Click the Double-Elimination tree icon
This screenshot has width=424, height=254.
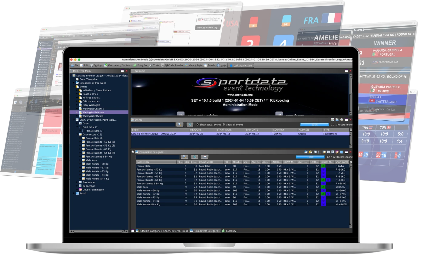tap(80, 190)
